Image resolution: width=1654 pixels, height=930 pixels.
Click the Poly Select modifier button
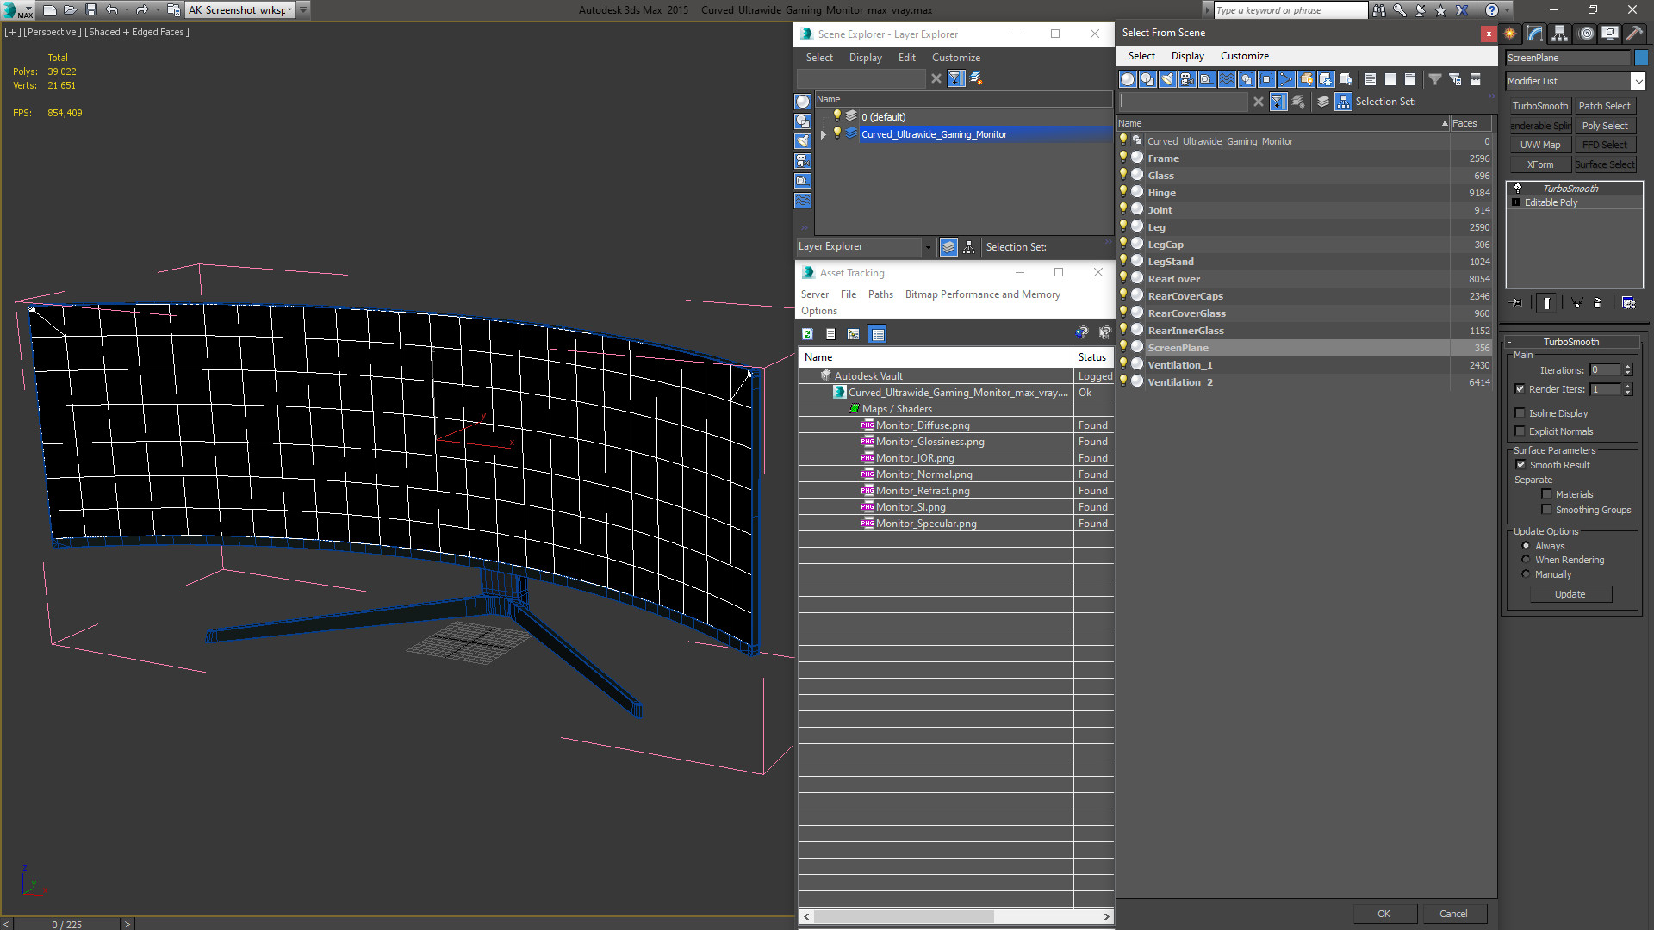1605,126
